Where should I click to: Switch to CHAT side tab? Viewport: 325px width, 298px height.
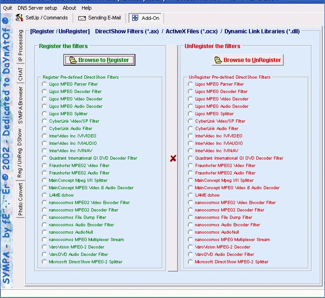pos(20,74)
